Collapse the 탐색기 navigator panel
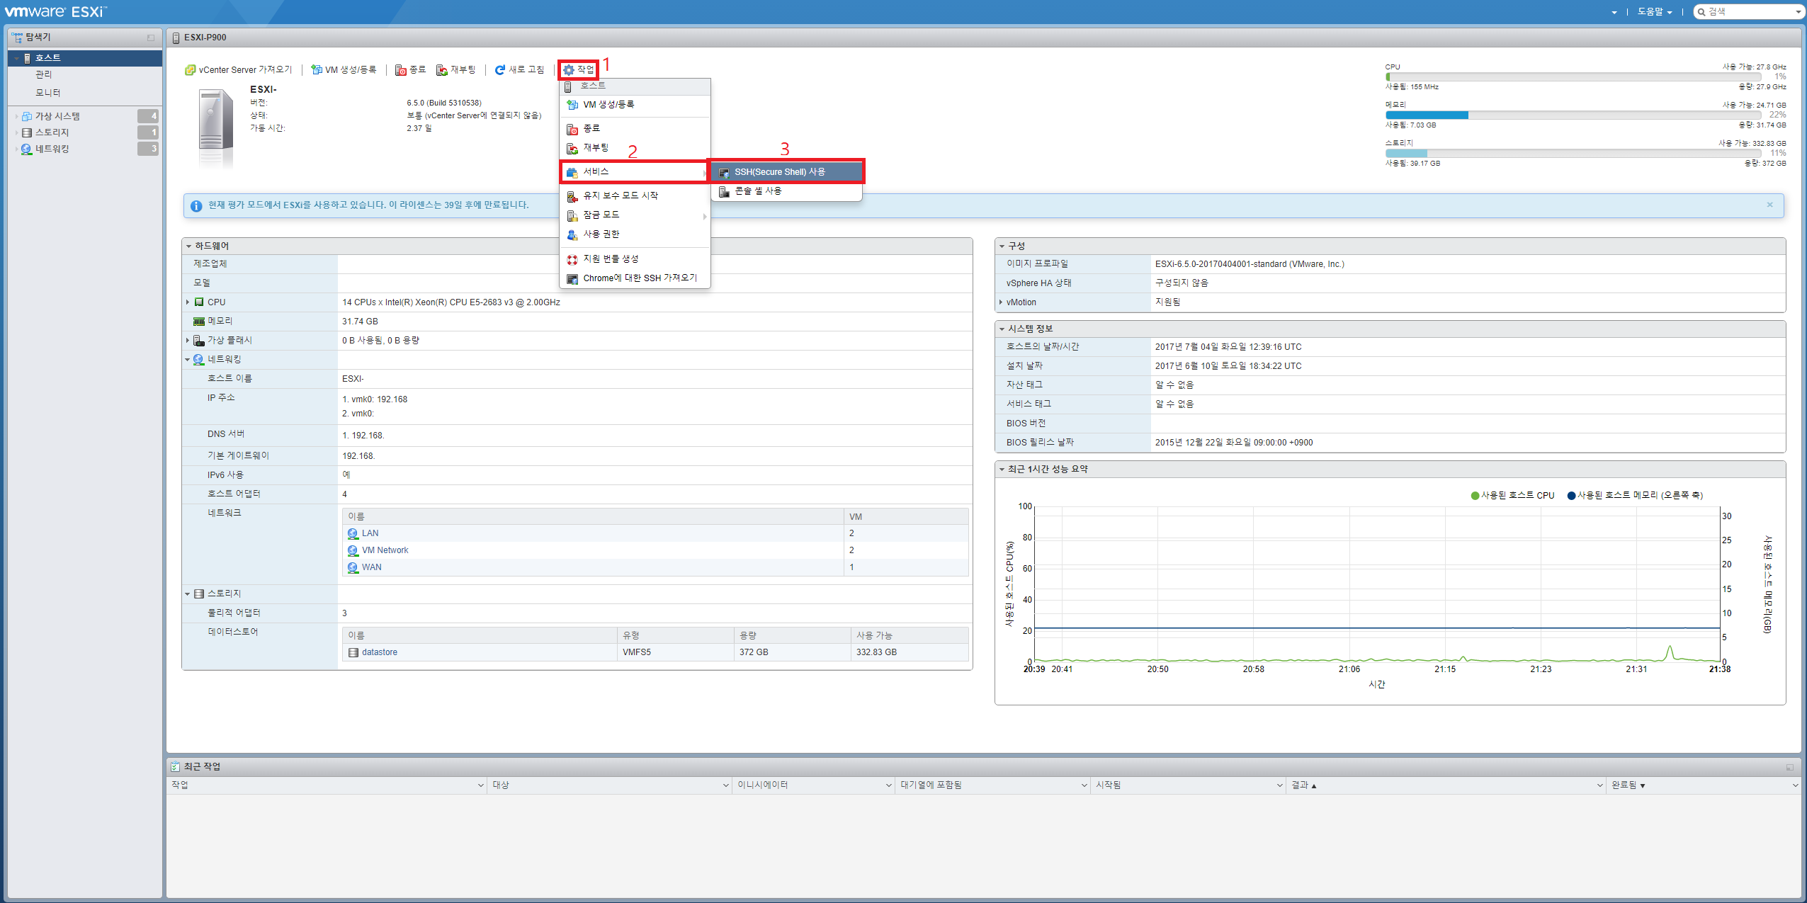The image size is (1807, 903). (x=150, y=38)
